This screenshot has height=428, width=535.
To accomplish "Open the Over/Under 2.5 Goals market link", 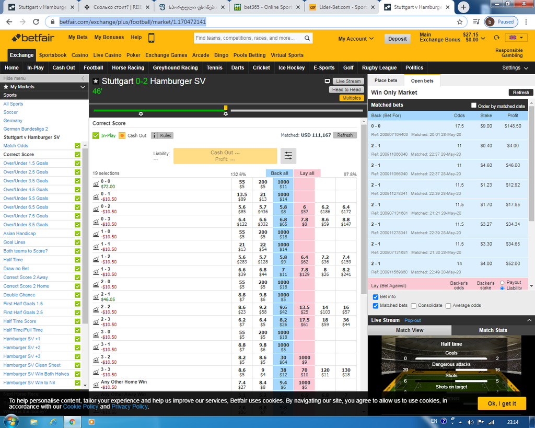I will [26, 172].
